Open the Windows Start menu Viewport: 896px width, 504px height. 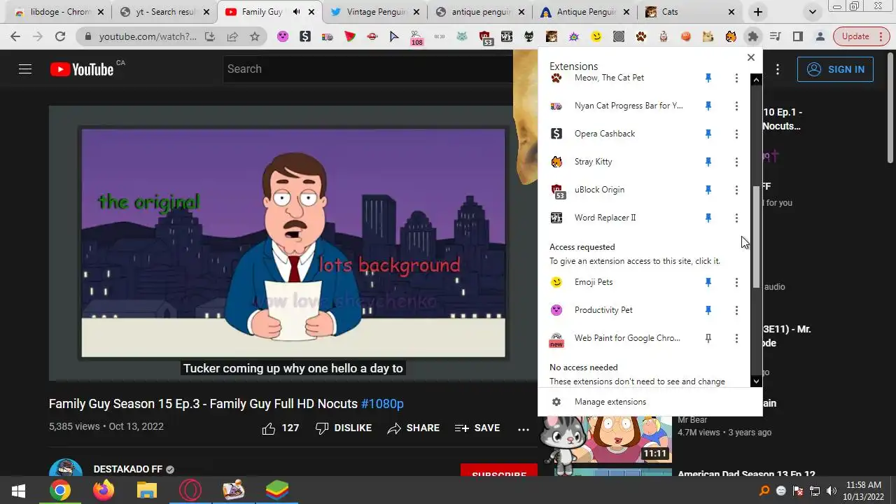(19, 490)
